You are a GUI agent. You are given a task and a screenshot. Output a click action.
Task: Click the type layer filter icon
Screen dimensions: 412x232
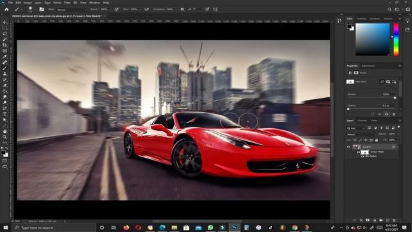(x=381, y=128)
